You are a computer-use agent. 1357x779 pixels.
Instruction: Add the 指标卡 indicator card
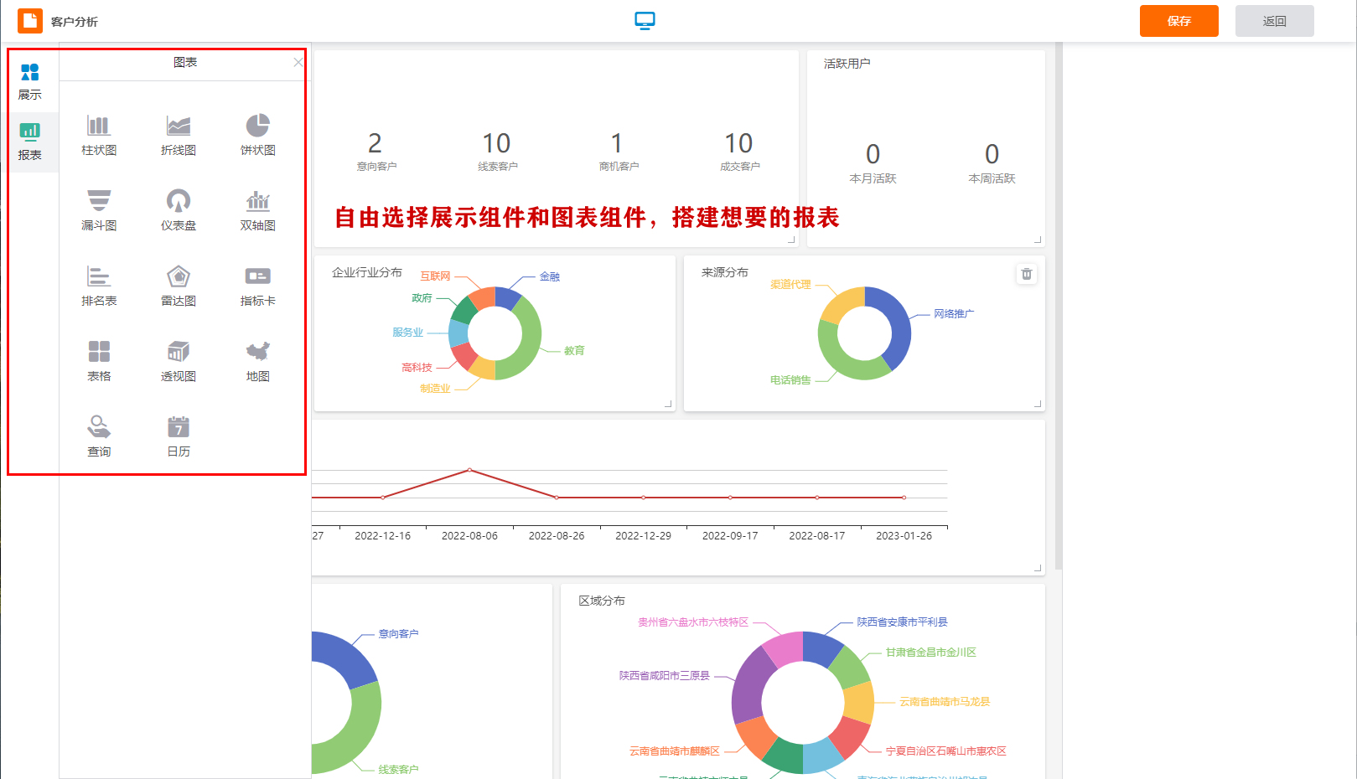click(x=256, y=286)
